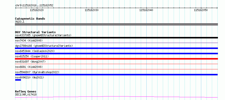Image resolution: width=225 pixels, height=100 pixels.
Task: Select the short blue nsv6096210 bar
Action: [18, 80]
